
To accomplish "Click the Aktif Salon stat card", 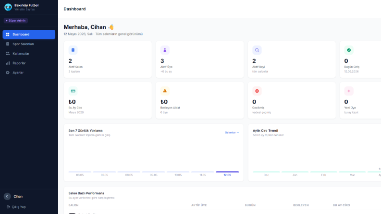I will [x=108, y=59].
